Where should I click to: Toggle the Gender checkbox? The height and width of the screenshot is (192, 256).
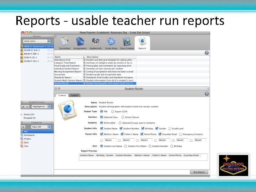(157, 128)
